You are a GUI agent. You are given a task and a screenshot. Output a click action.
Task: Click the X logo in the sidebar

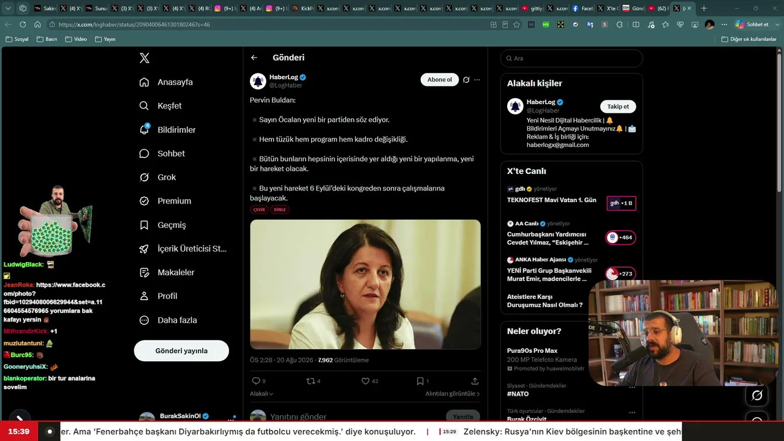[145, 58]
